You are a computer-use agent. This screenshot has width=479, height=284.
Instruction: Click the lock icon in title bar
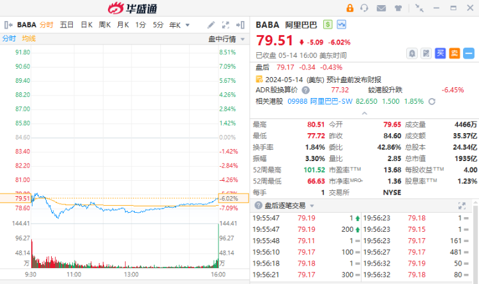coord(350,8)
